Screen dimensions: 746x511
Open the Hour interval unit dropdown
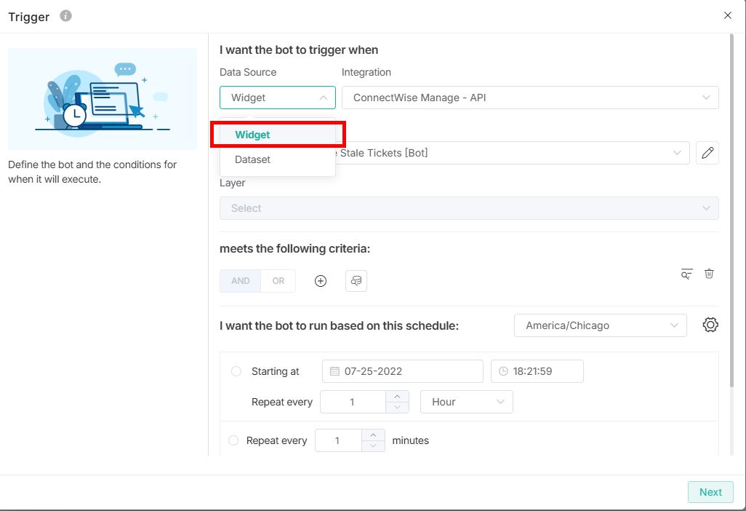pos(467,402)
